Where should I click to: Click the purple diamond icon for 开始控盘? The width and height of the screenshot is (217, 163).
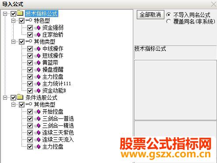click(x=39, y=112)
